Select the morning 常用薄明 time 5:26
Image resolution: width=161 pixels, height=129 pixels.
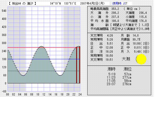110,40
